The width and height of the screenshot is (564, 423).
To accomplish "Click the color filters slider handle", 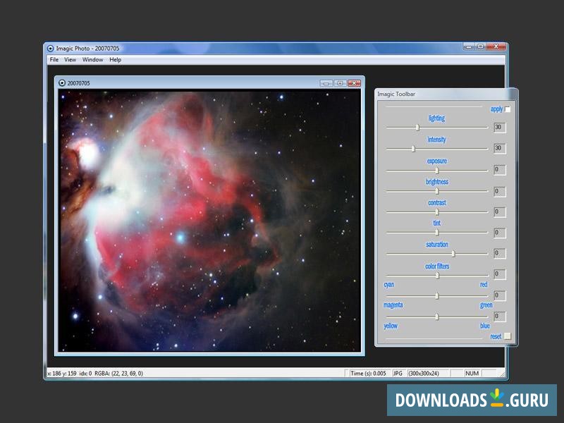I will [437, 276].
